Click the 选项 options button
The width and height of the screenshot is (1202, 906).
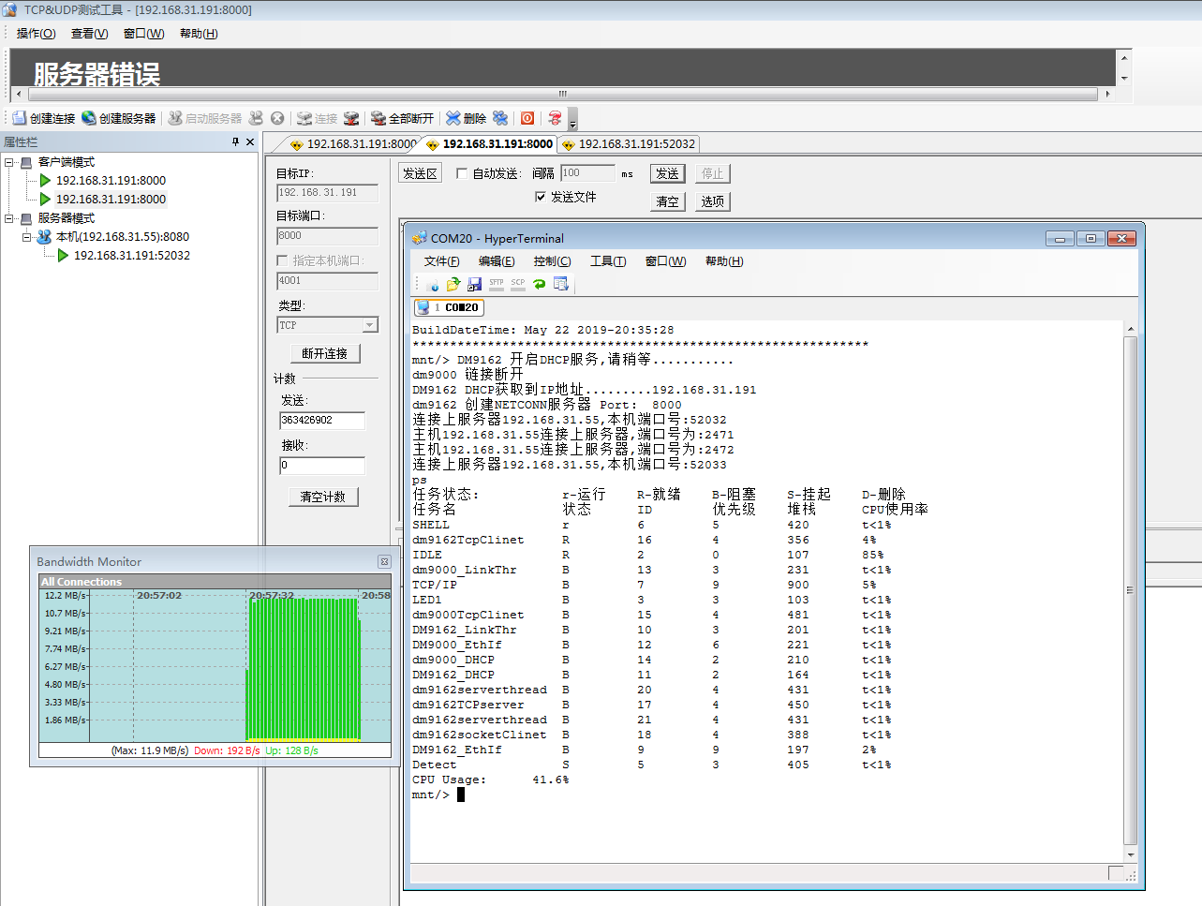click(713, 201)
